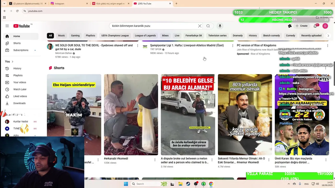Play 80'li yıllarda memur olmak thumbnail
This screenshot has width=335, height=188.
(x=245, y=115)
